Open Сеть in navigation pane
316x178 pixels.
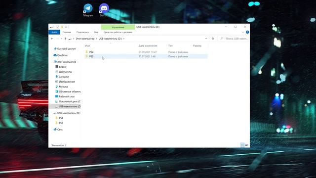click(x=58, y=130)
